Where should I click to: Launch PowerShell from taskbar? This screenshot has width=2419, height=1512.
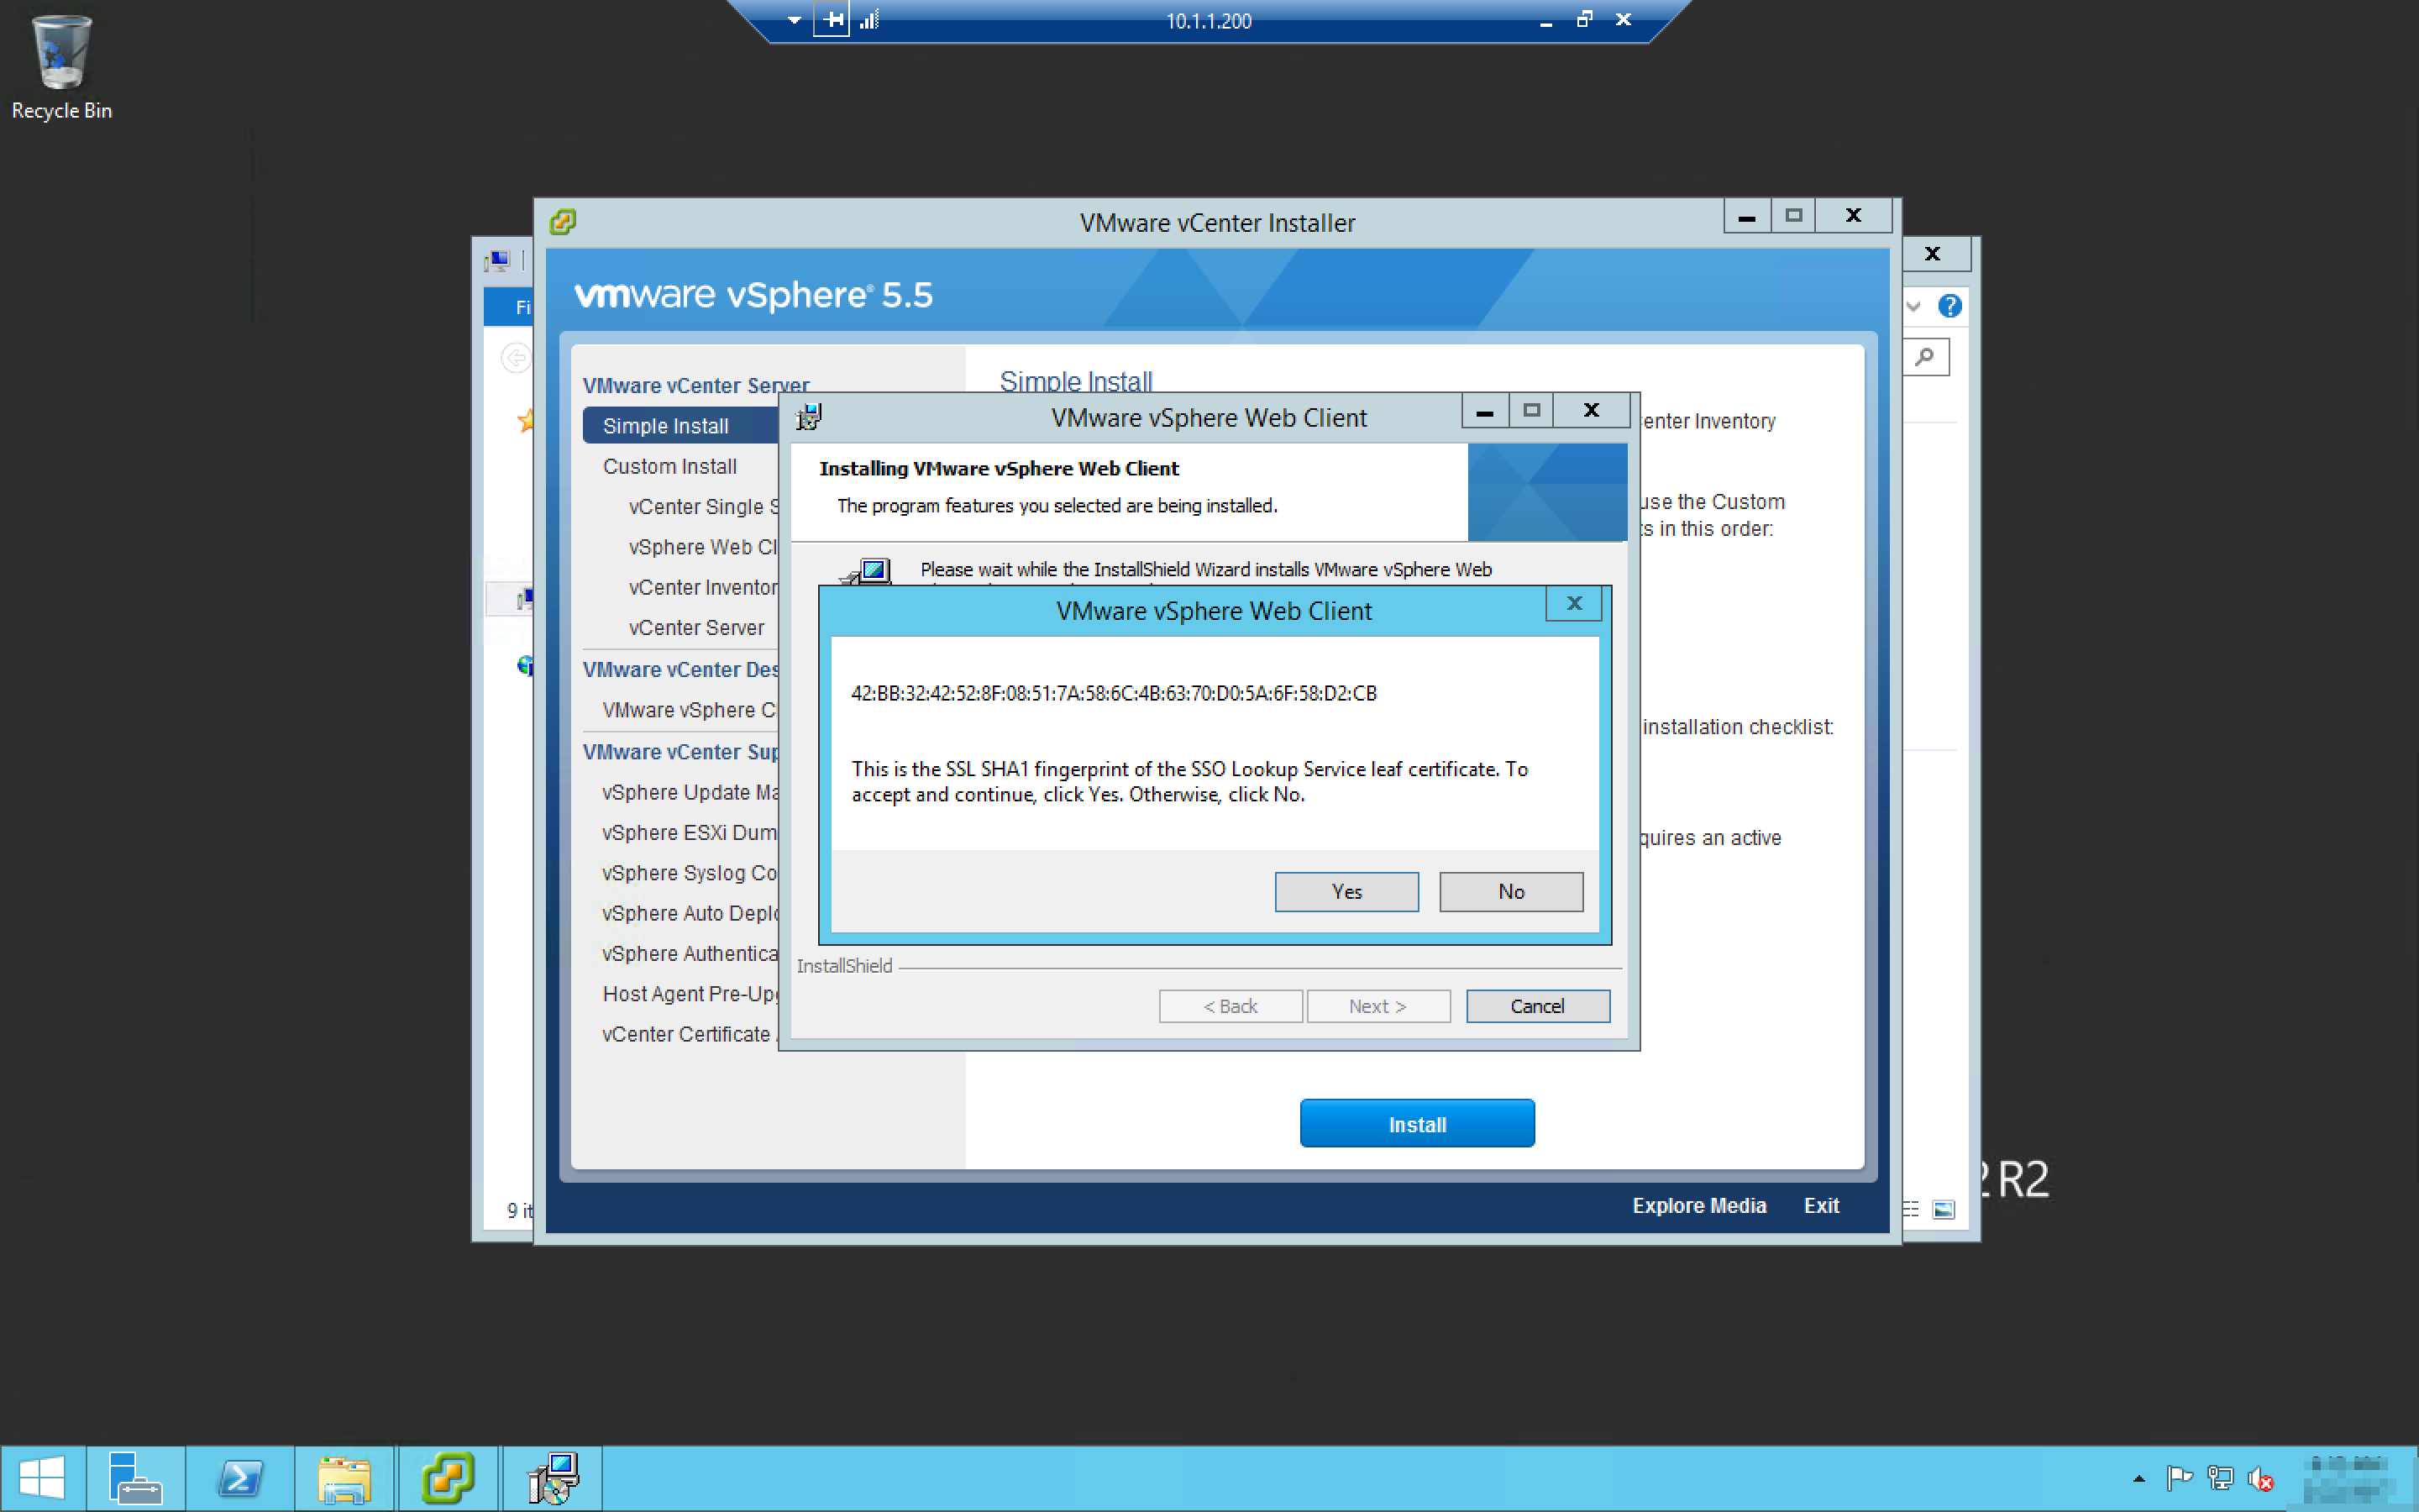point(240,1478)
